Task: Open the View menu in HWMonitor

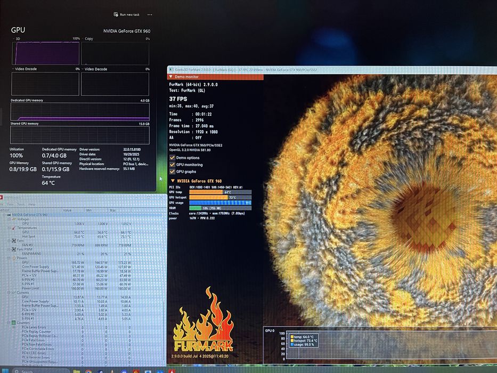Action: [10, 204]
